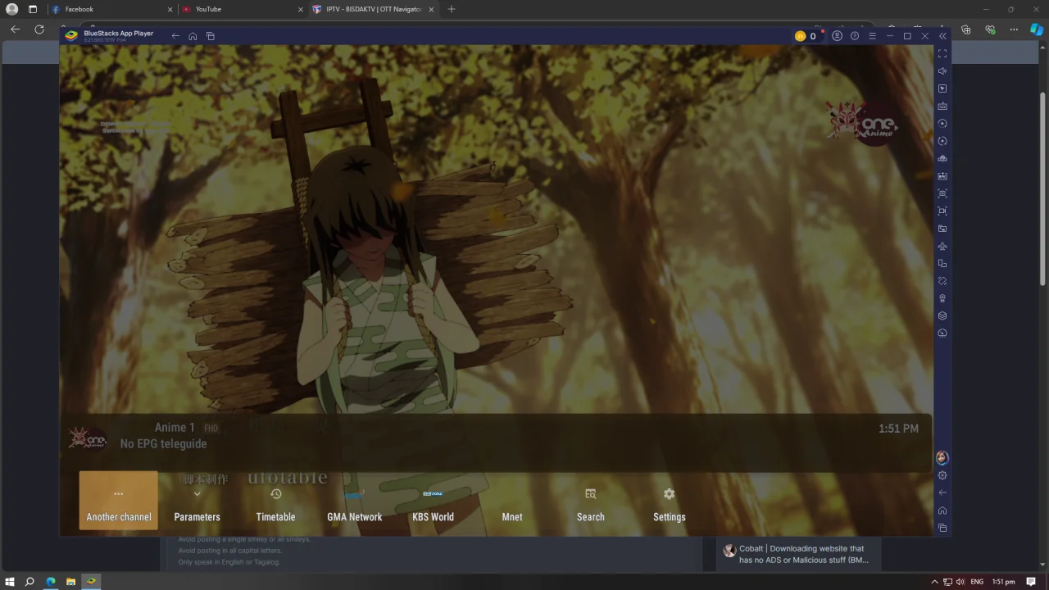This screenshot has height=590, width=1049.
Task: Open browser tab actions menu icon
Action: click(x=33, y=9)
